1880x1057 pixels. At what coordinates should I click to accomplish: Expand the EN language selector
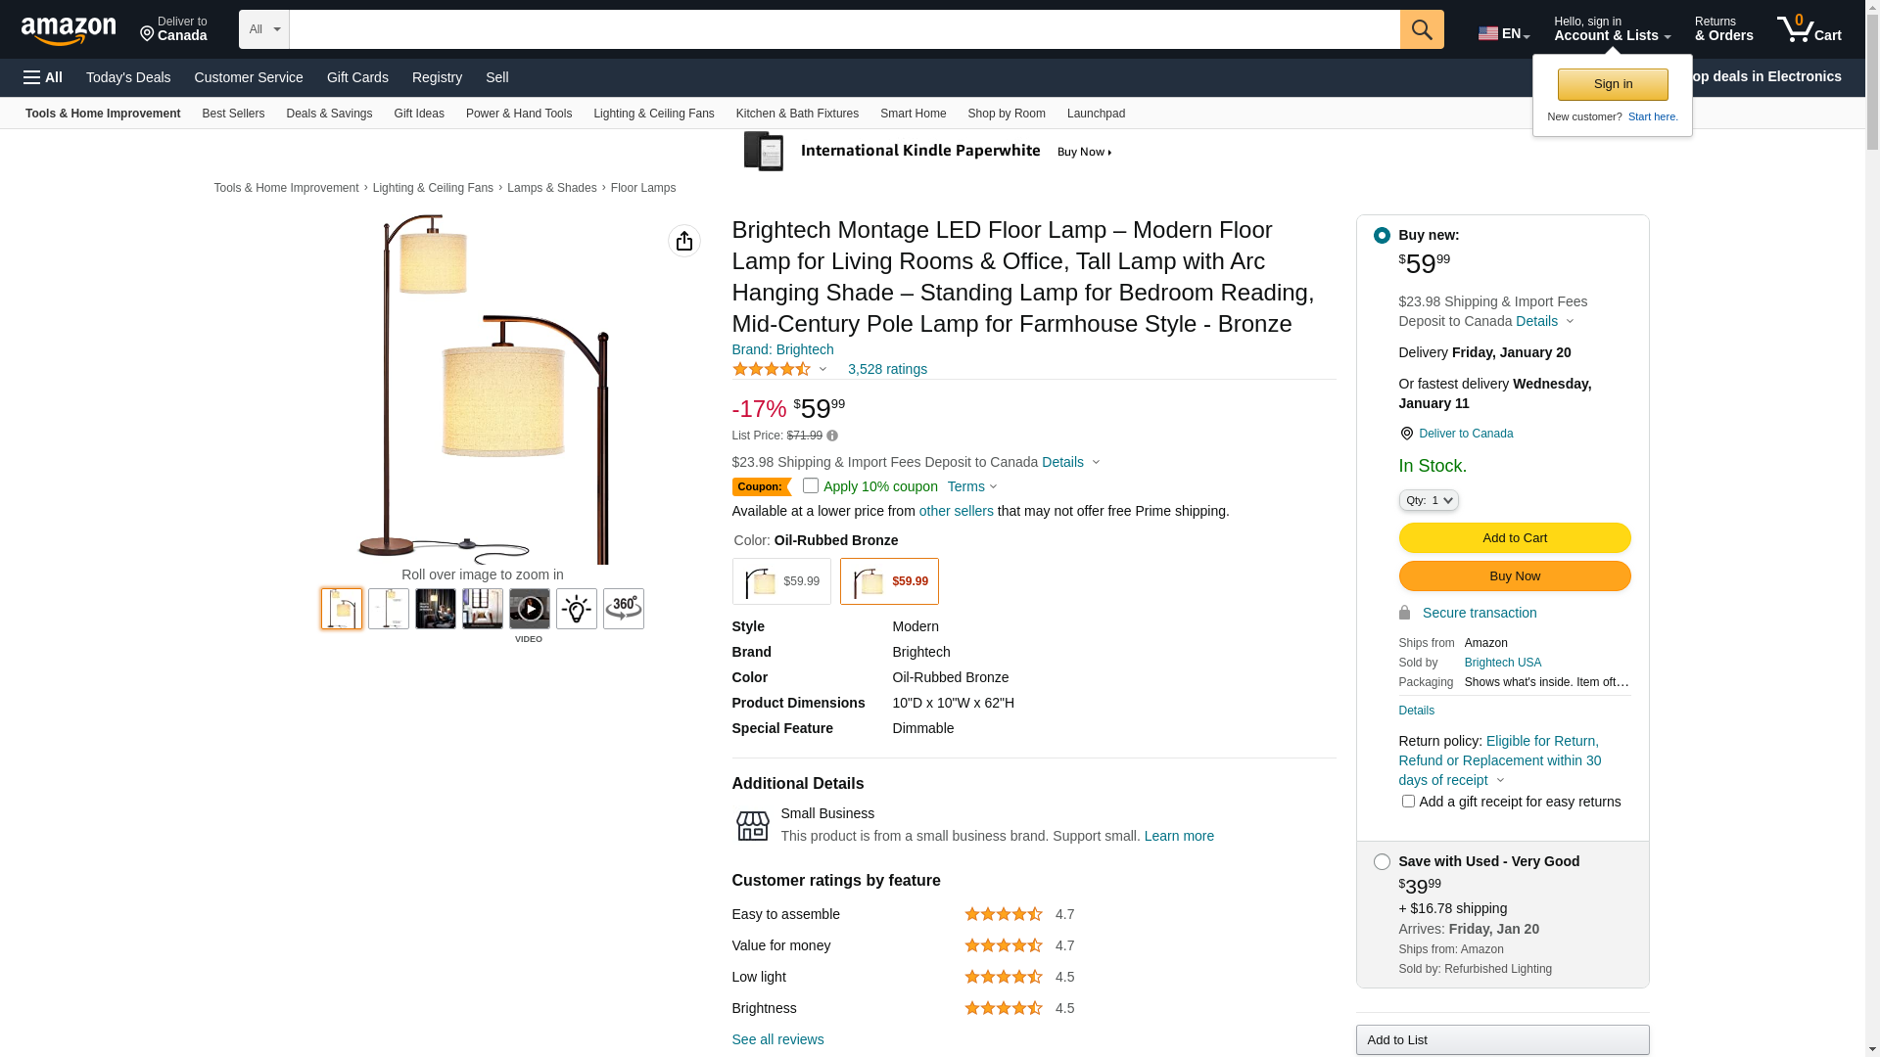pos(1504,33)
